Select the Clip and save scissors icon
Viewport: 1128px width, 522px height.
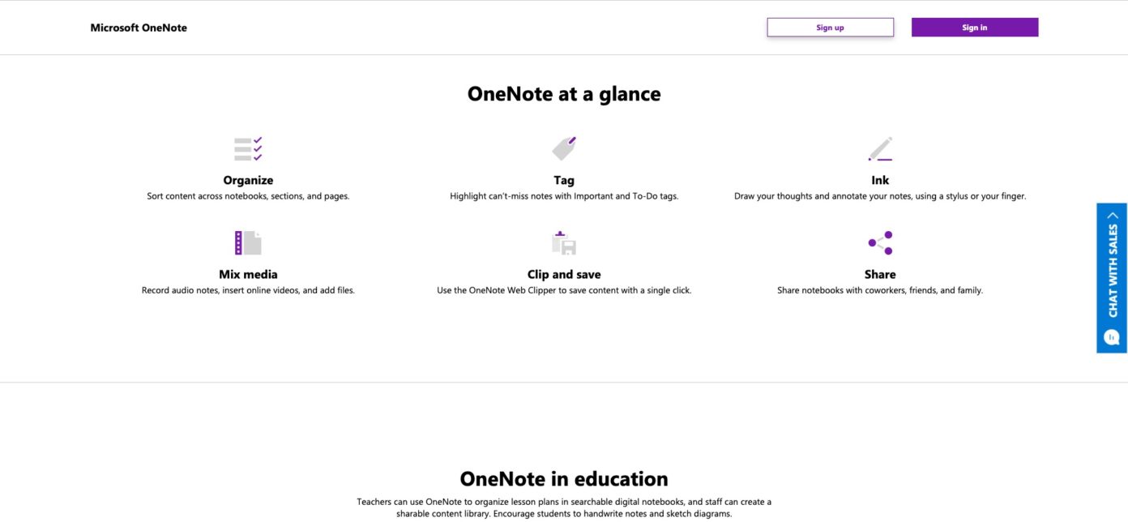563,242
